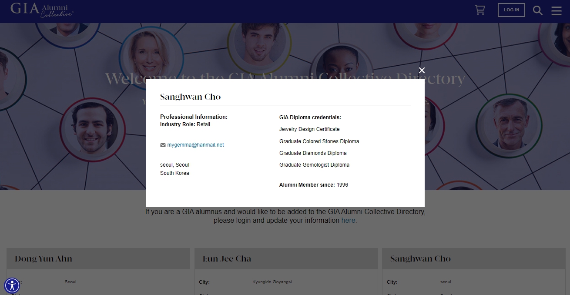Click the GIA Alumni Collective logo

point(42,10)
